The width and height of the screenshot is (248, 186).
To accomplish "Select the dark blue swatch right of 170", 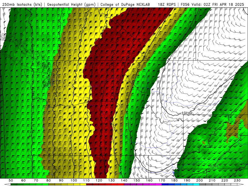I will click(165, 184).
